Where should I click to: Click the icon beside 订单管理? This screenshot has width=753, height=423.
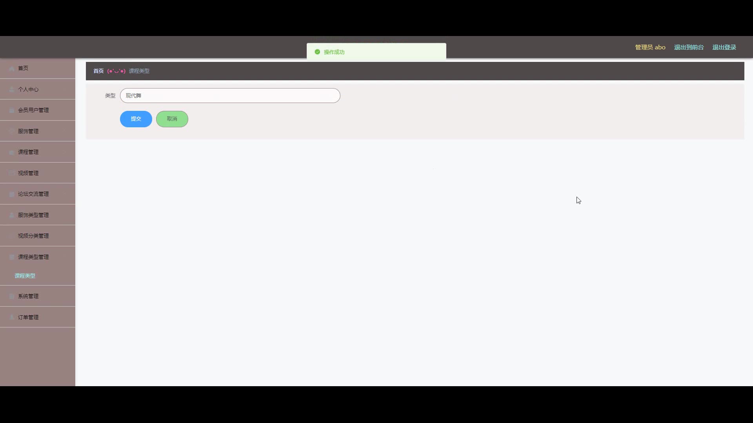(x=12, y=317)
